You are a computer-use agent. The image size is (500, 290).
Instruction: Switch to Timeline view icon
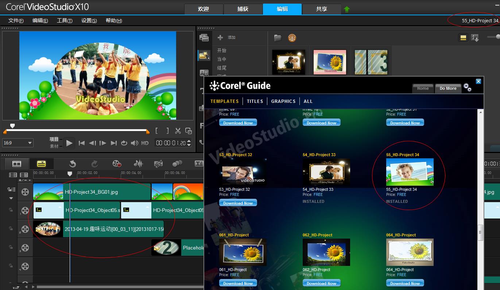[41, 164]
